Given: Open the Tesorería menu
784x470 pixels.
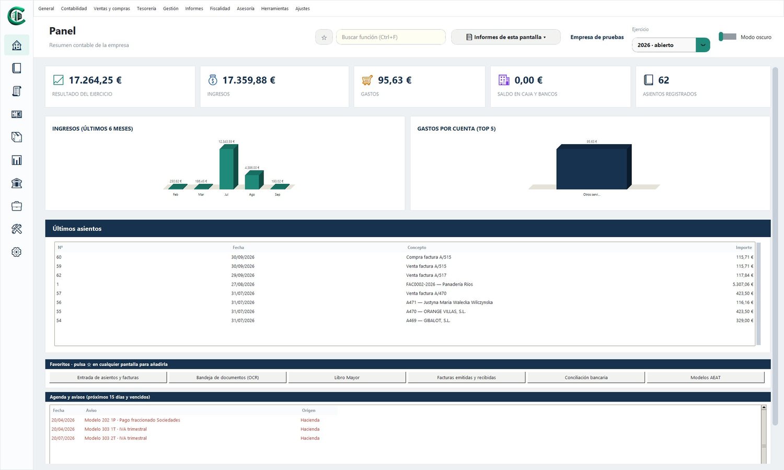Looking at the screenshot, I should 146,8.
